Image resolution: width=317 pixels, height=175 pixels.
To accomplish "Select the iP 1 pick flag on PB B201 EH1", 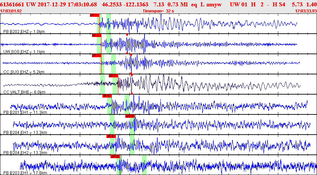I will tap(107, 96).
